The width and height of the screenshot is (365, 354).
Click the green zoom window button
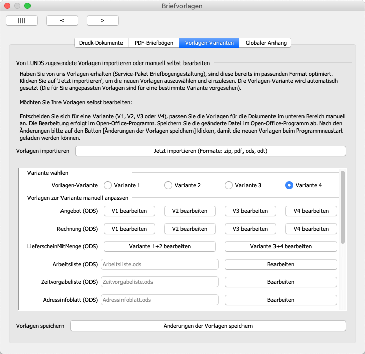(x=27, y=6)
